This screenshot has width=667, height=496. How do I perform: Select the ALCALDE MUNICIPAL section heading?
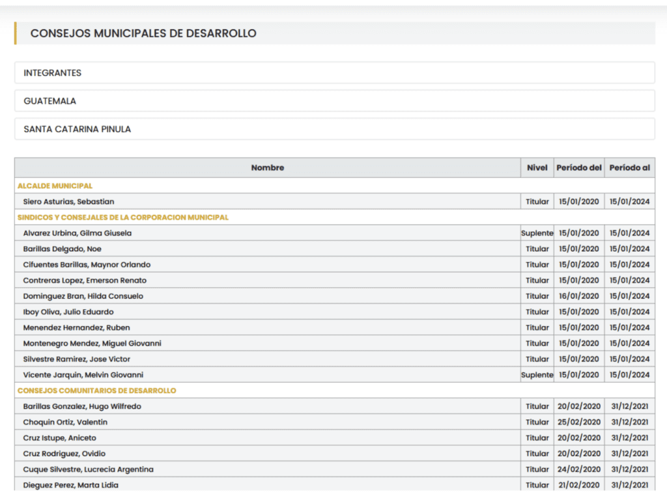pyautogui.click(x=55, y=186)
